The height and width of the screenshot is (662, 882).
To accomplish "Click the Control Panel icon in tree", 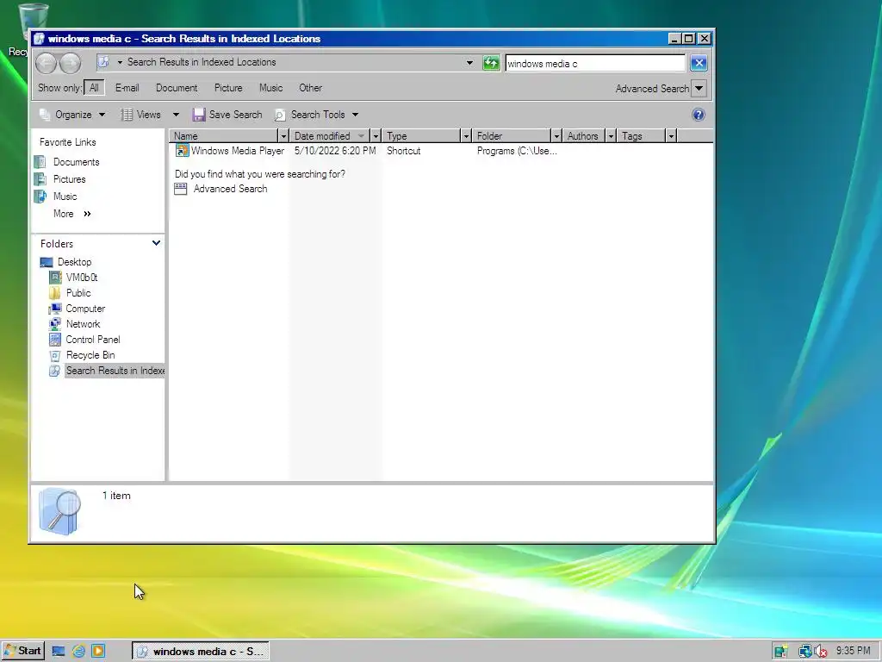I will click(55, 340).
